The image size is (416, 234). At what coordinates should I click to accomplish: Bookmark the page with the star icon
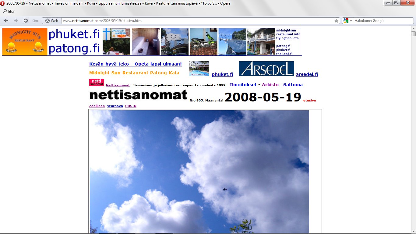click(x=336, y=21)
